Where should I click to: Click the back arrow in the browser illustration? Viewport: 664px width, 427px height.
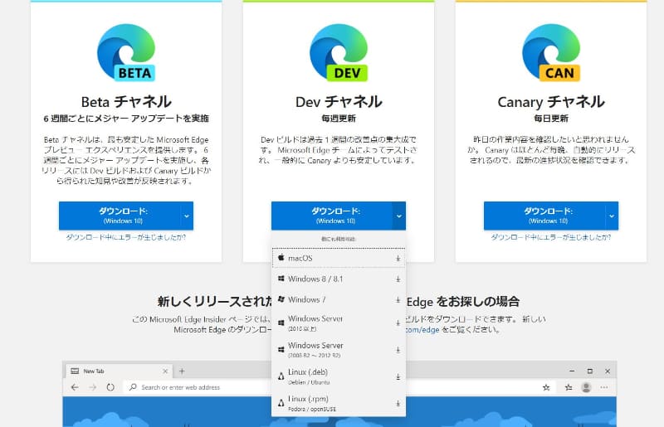pos(75,387)
